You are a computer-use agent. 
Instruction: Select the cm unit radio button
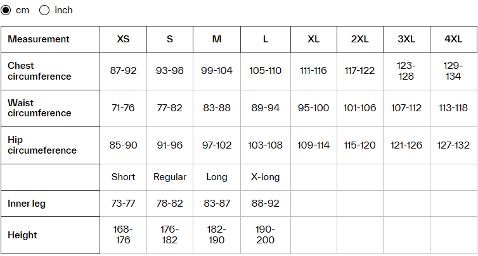click(6, 10)
